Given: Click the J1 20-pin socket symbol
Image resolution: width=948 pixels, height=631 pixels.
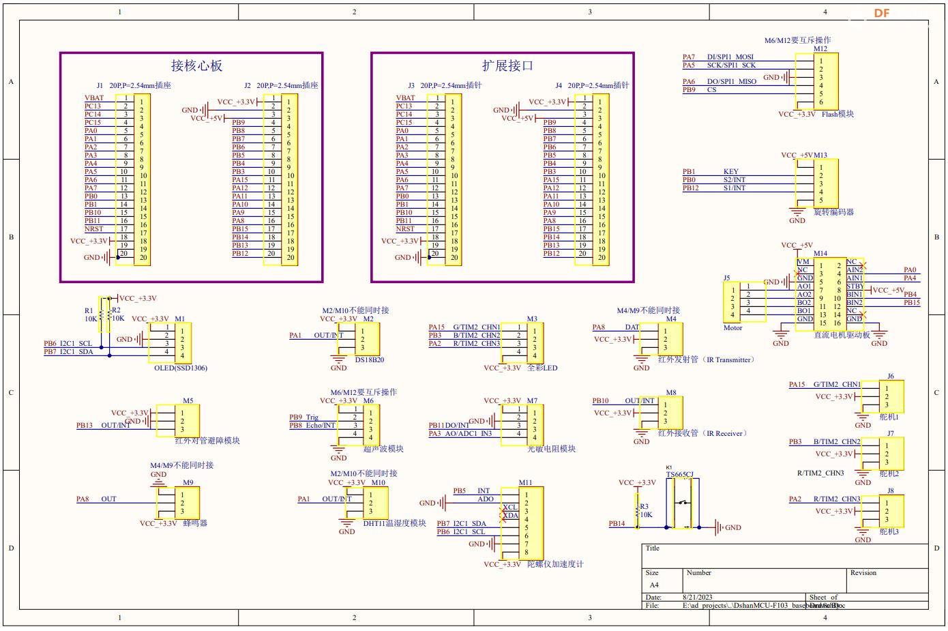Looking at the screenshot, I should [x=134, y=179].
